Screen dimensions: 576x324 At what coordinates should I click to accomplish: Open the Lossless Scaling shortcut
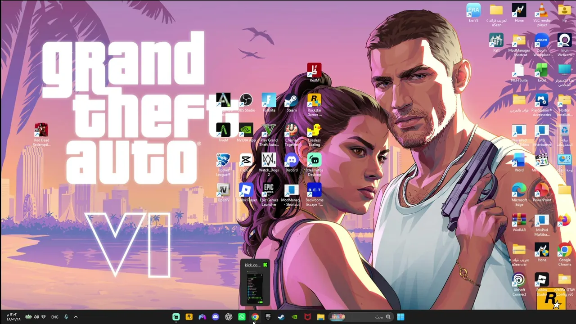[314, 135]
